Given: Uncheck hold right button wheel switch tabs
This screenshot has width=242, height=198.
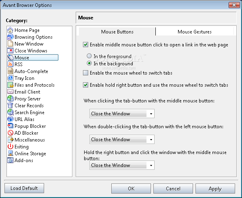Looking at the screenshot, I should (85, 85).
